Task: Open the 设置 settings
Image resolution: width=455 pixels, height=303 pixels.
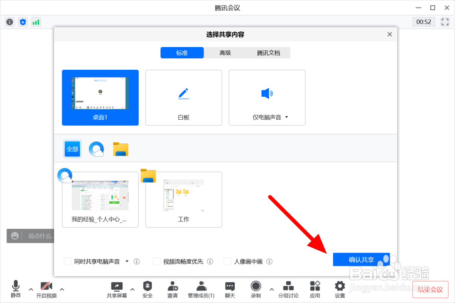Action: [x=340, y=290]
